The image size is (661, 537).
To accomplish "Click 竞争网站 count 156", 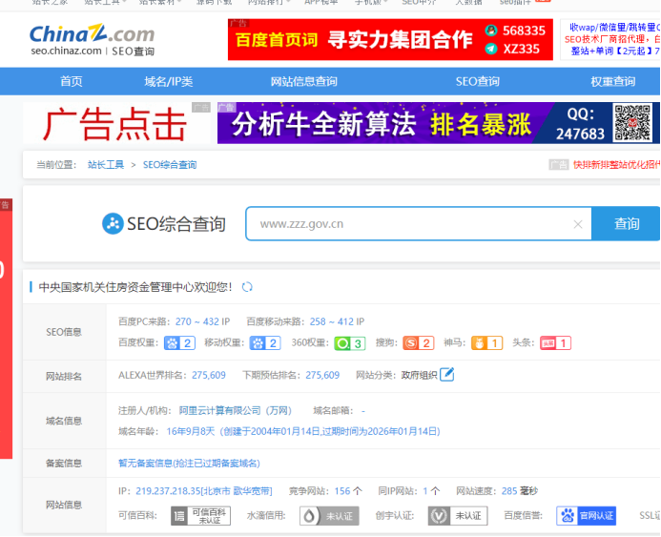I will (342, 491).
